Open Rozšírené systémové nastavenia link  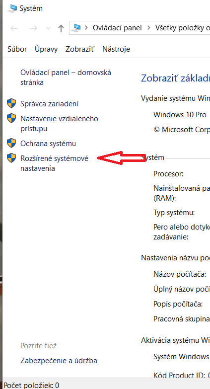[54, 163]
